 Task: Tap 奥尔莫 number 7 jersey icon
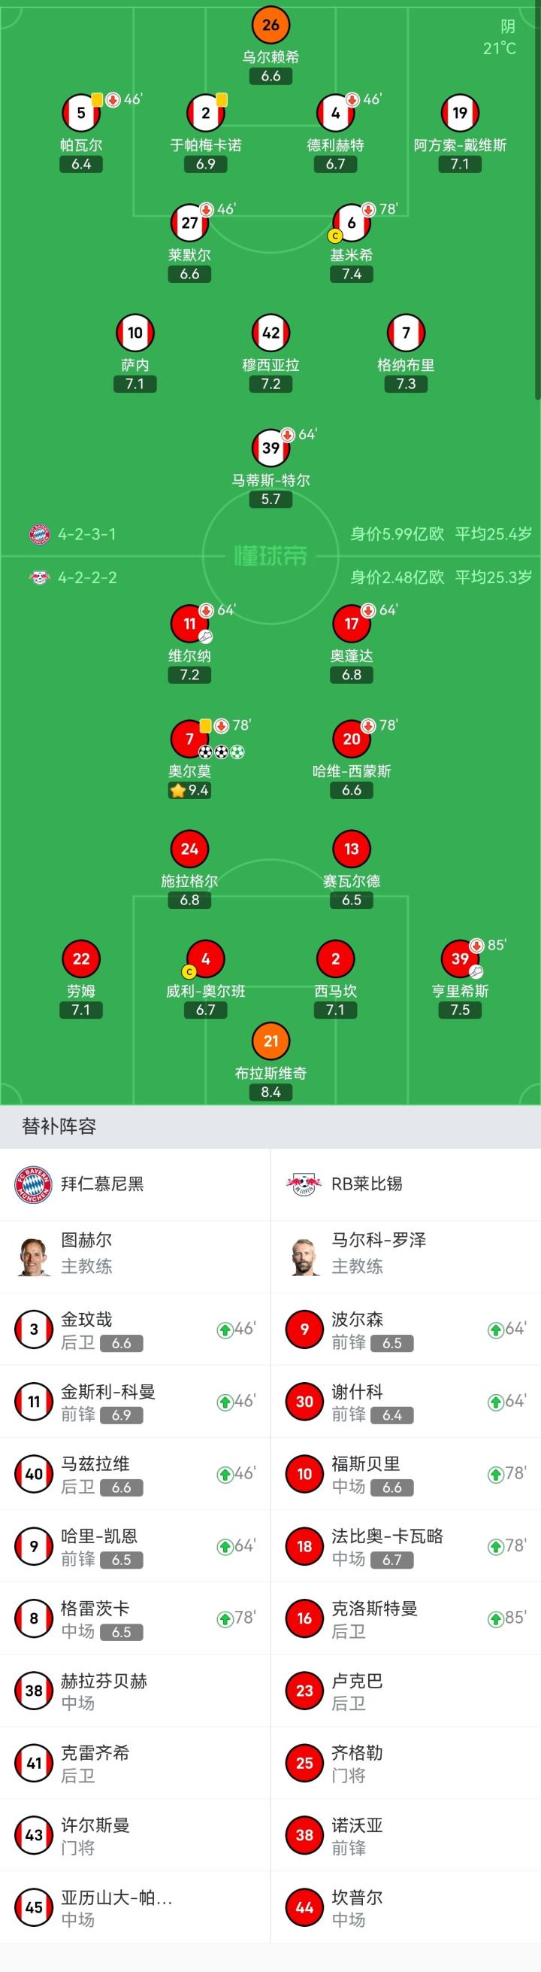tap(189, 739)
